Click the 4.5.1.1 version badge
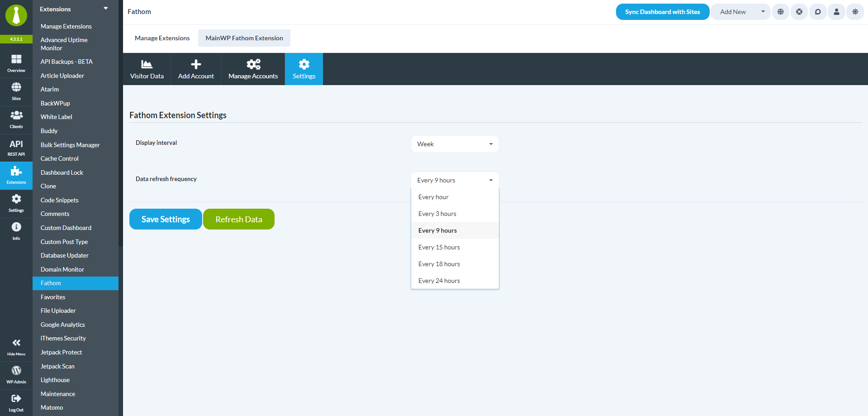868x416 pixels. click(16, 39)
